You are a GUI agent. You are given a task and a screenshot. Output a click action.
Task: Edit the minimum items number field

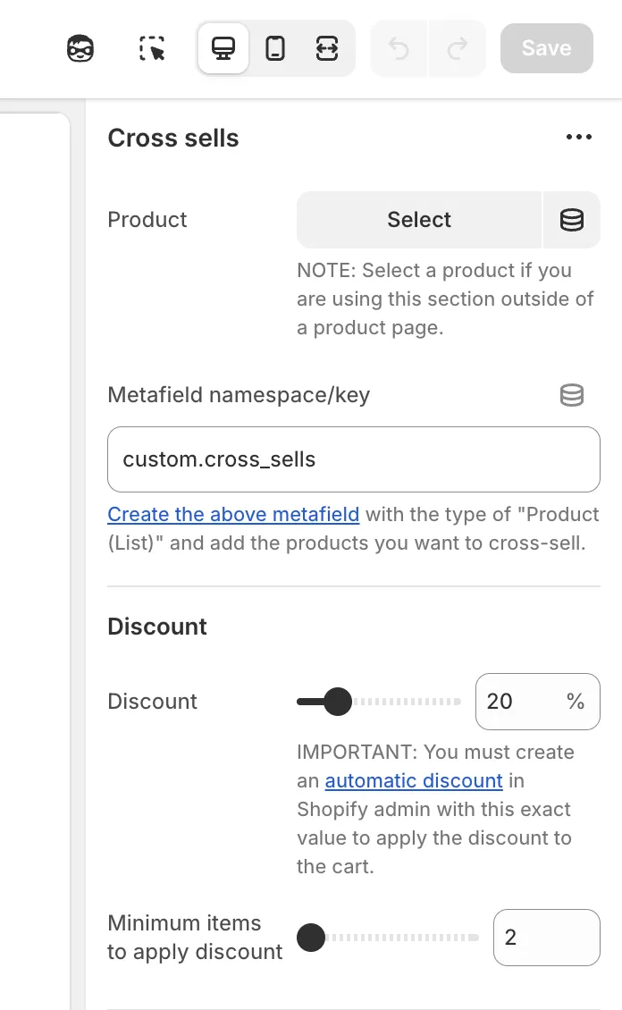tap(546, 938)
